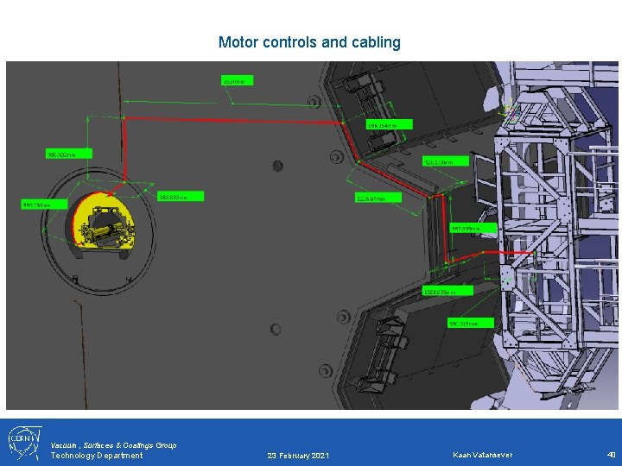Click the '23 February 2021' date text
Viewport: 622px width, 466px height.
click(x=298, y=456)
